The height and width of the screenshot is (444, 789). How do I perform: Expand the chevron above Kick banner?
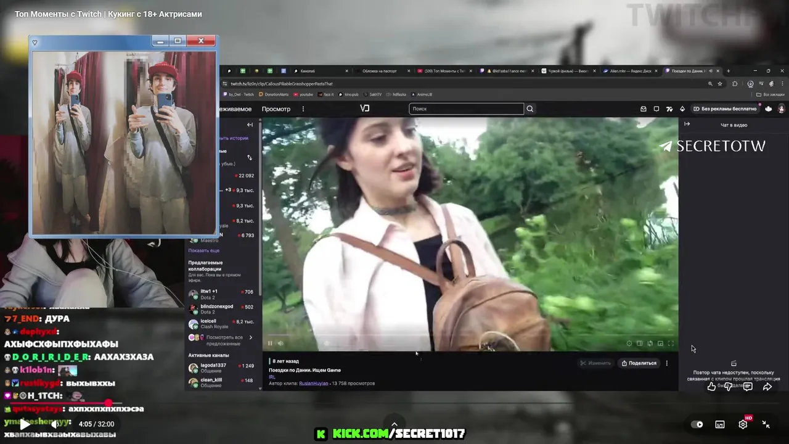tap(394, 424)
